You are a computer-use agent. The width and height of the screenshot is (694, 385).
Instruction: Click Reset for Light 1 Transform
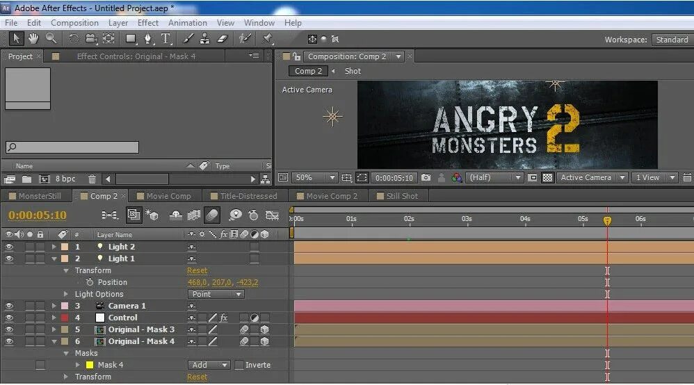click(x=197, y=270)
